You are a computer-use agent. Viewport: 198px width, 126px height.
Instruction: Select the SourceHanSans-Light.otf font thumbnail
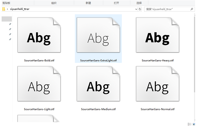(x=39, y=84)
